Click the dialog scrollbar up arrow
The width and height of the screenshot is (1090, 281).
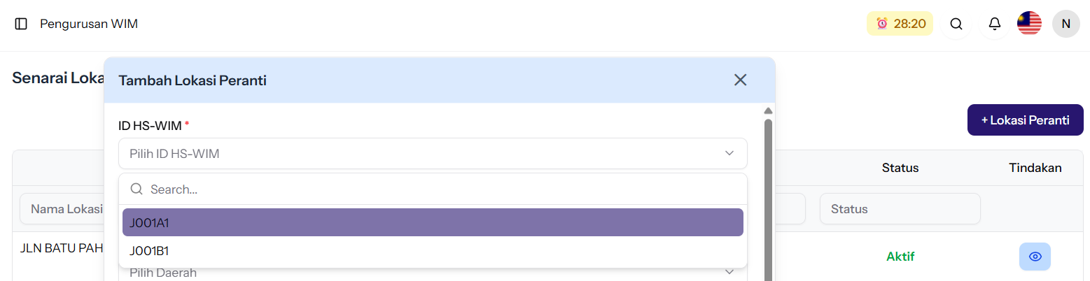768,110
